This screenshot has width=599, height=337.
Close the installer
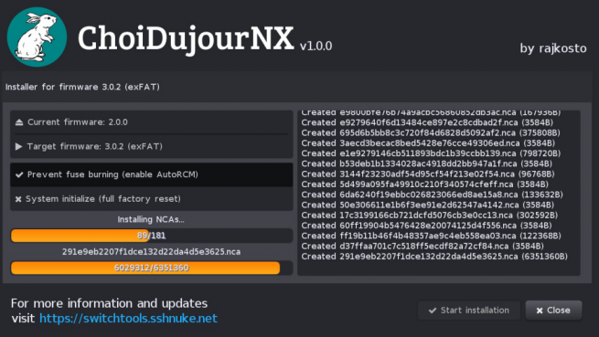coord(553,311)
